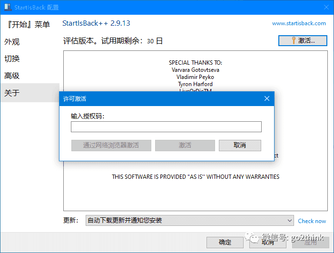Screen dimensions: 334x253
Task: Click inside the 输入授权码 input field
Action: click(x=166, y=126)
